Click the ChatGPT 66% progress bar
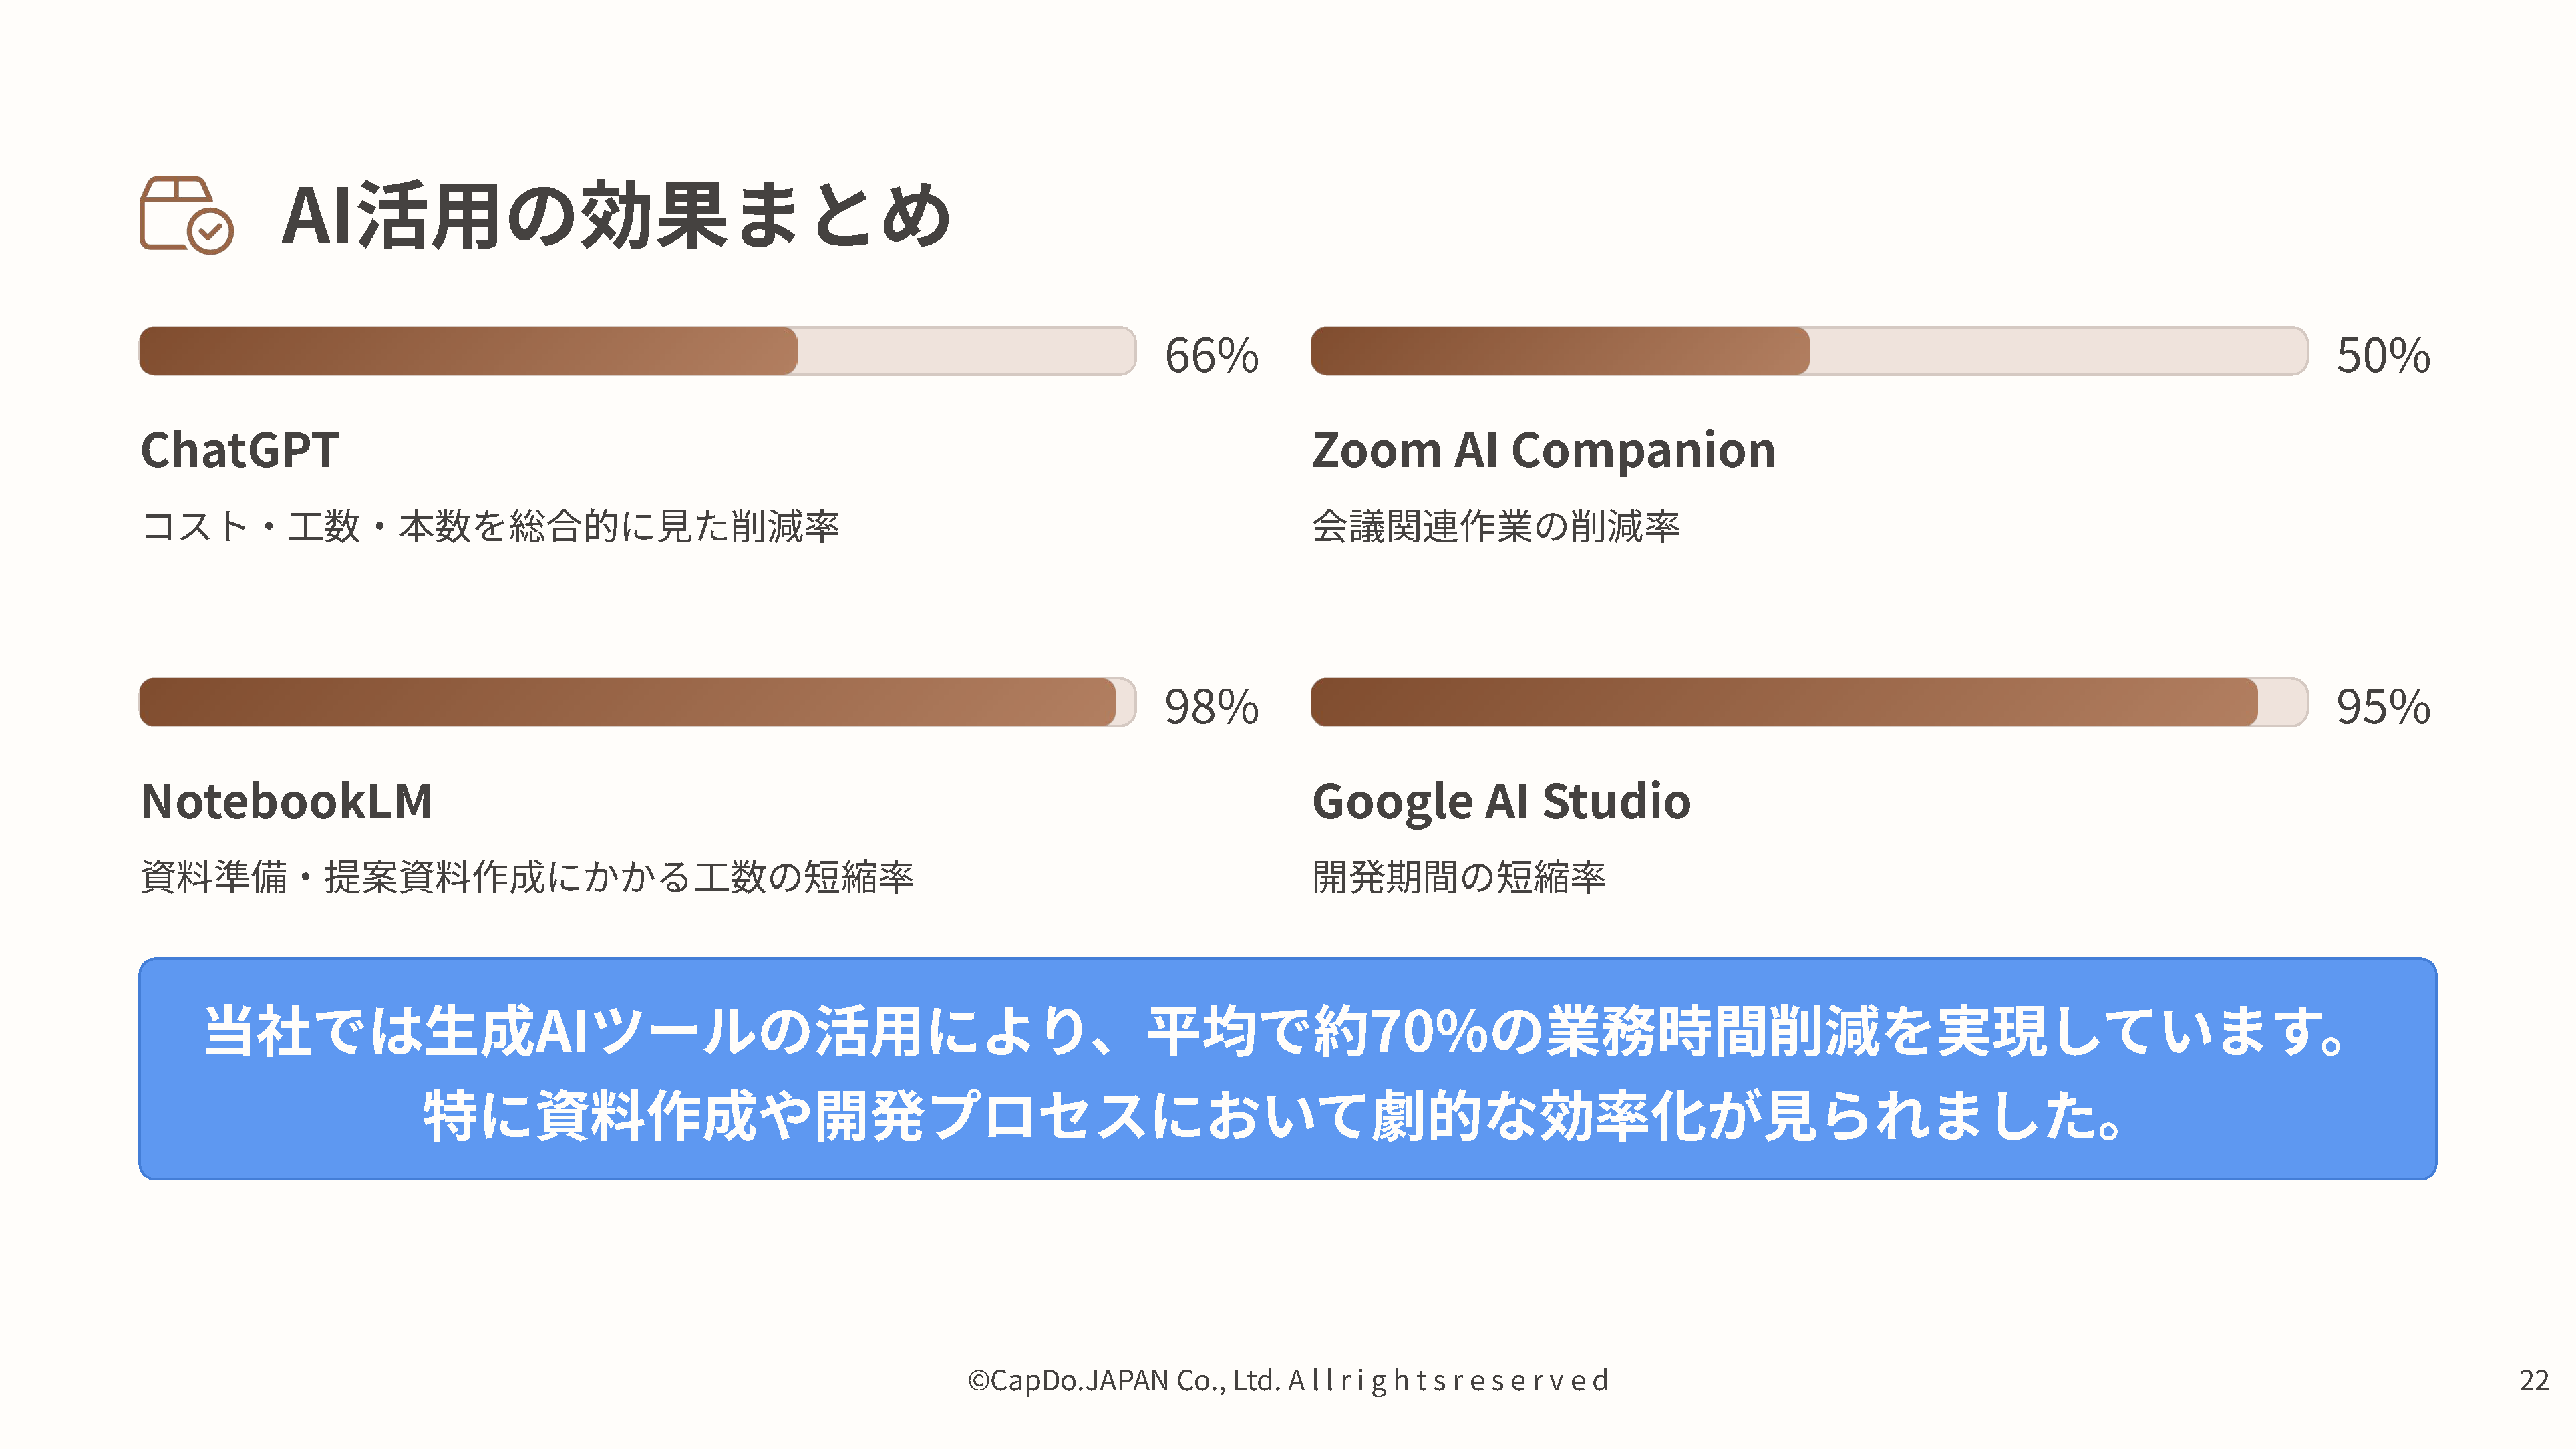Image resolution: width=2576 pixels, height=1449 pixels. [637, 351]
